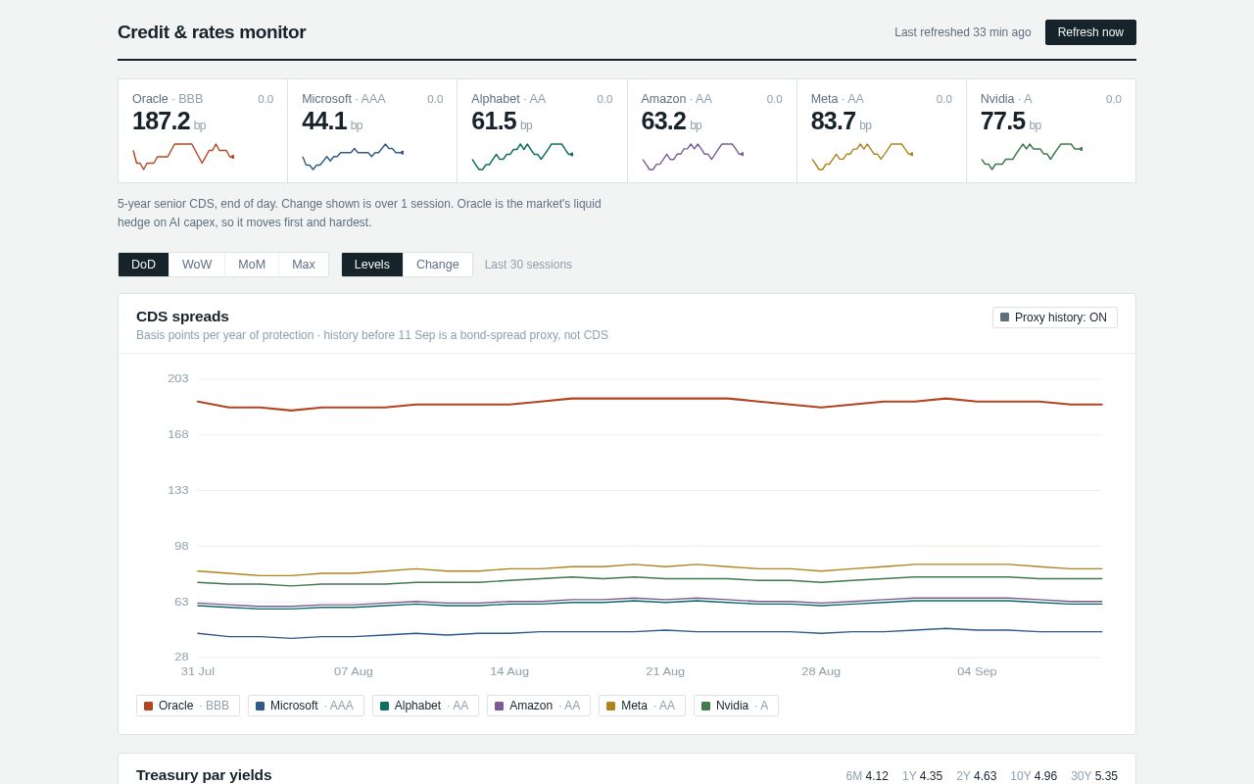Image resolution: width=1254 pixels, height=784 pixels.
Task: Click the 77.5 bp Nvidia value
Action: point(1011,122)
